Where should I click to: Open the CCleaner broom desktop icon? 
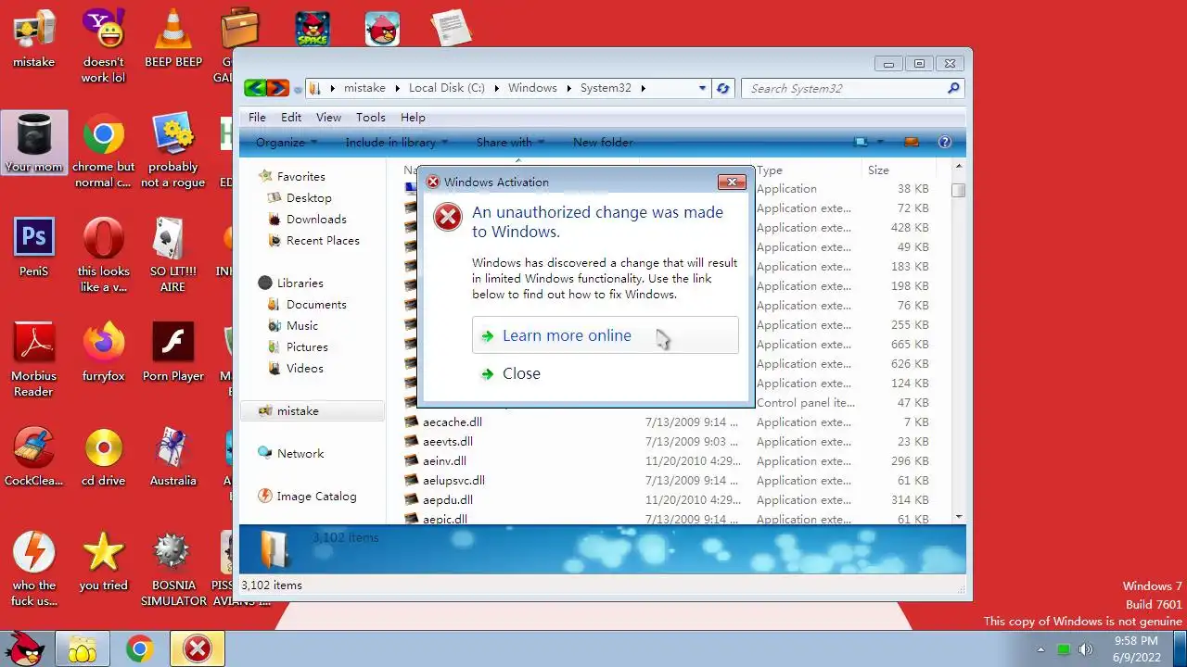coord(33,457)
